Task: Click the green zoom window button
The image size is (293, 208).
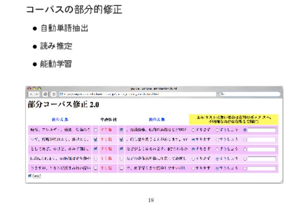Action: tap(39, 88)
